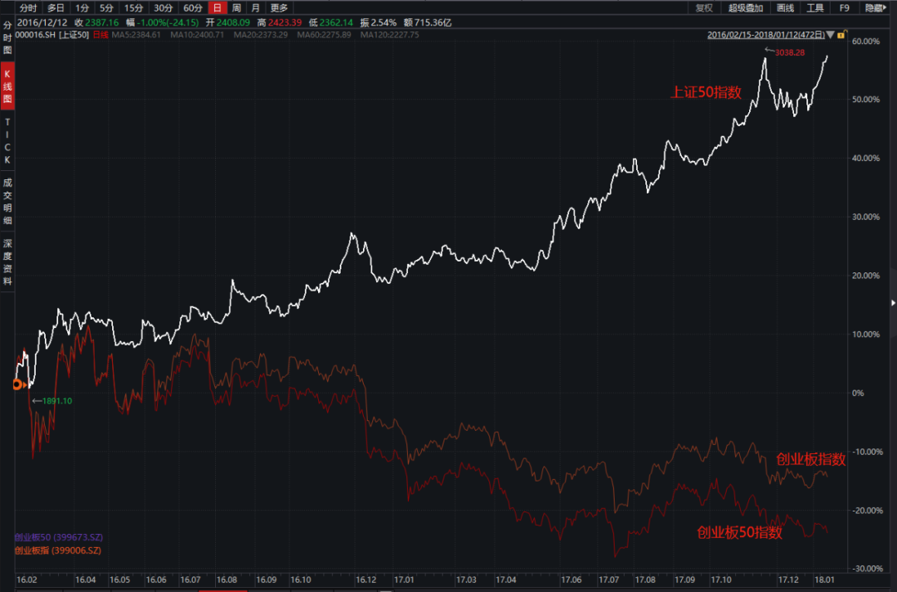The image size is (897, 592).
Task: Click the 2016/02/15-2018/01/12 date range text
Action: pos(766,35)
